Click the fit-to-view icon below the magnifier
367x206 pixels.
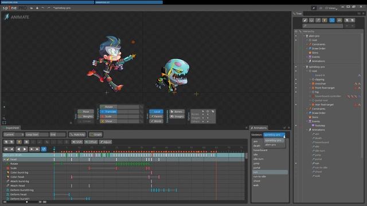[x=4, y=122]
